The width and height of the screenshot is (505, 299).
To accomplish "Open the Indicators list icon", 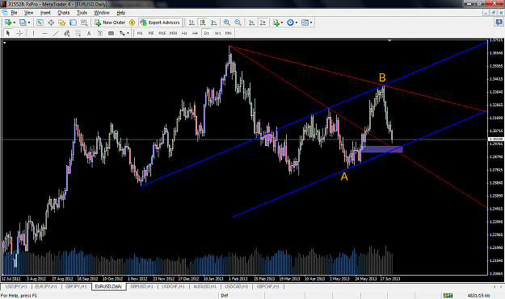I will pos(276,23).
